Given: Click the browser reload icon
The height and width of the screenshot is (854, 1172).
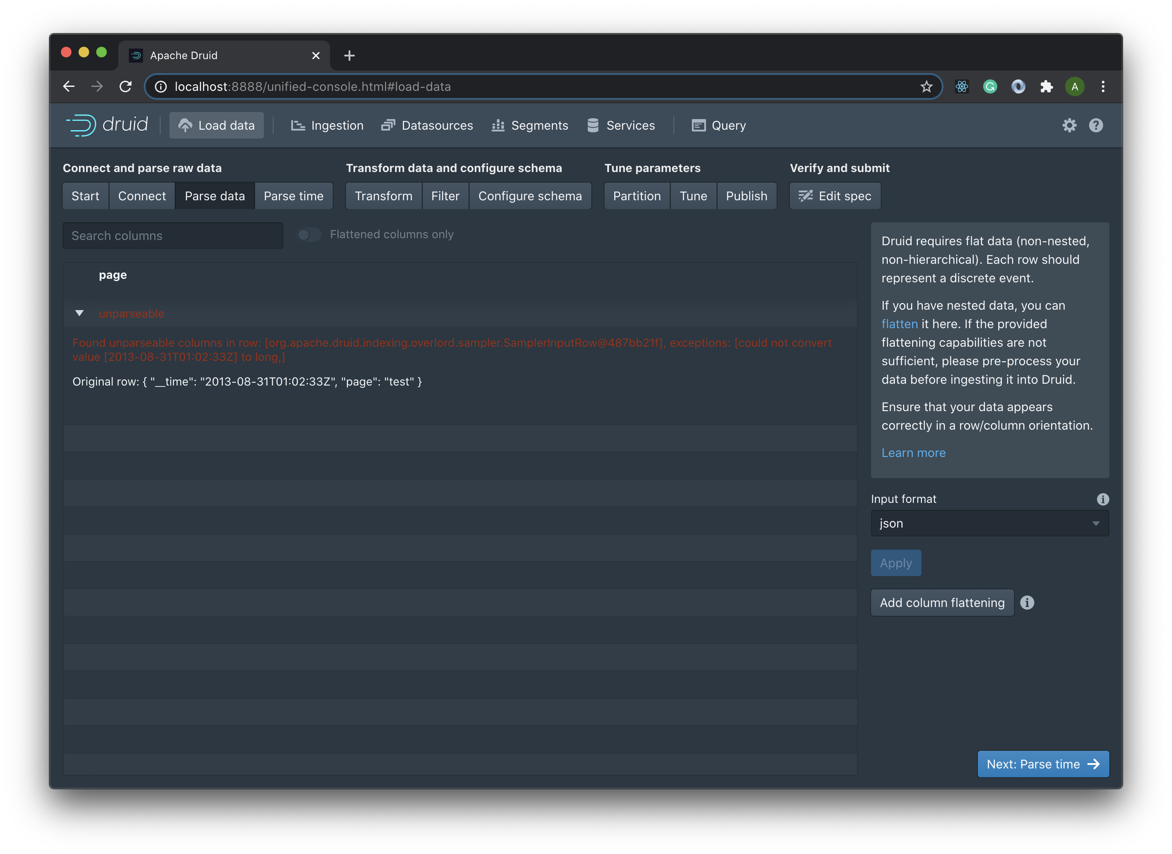Looking at the screenshot, I should [x=125, y=86].
